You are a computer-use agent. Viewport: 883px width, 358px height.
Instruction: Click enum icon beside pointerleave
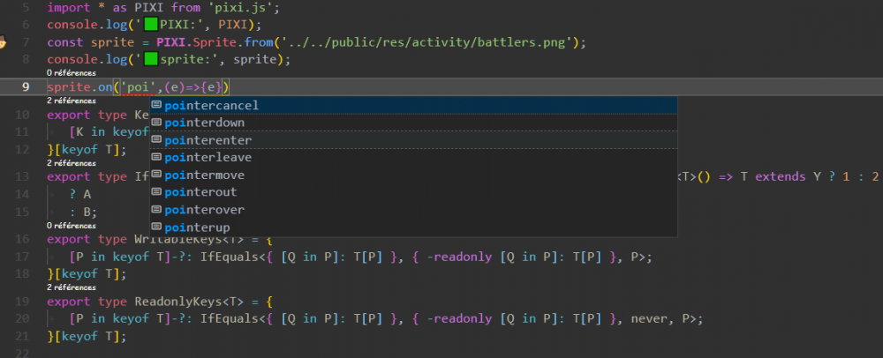[x=156, y=157]
